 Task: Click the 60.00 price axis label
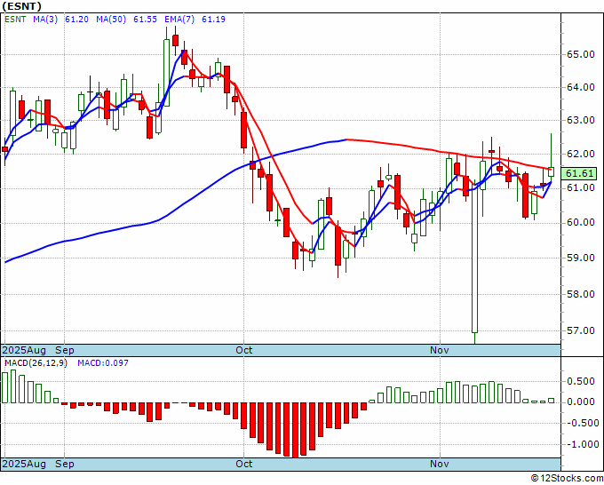coord(581,223)
